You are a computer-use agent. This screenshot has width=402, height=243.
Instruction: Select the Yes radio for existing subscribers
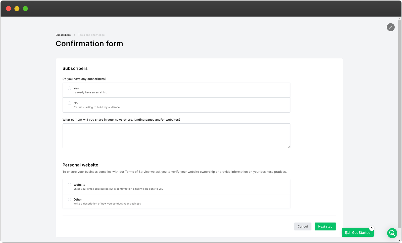click(x=69, y=88)
